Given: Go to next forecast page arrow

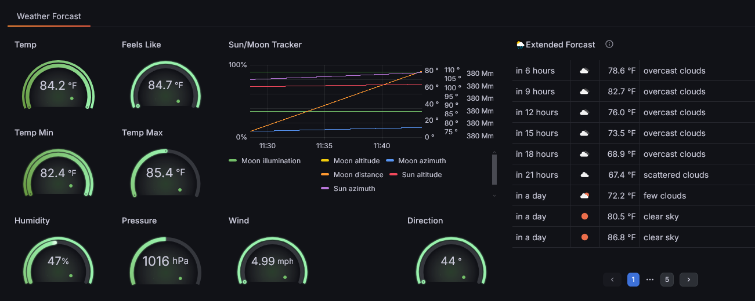Looking at the screenshot, I should (688, 280).
